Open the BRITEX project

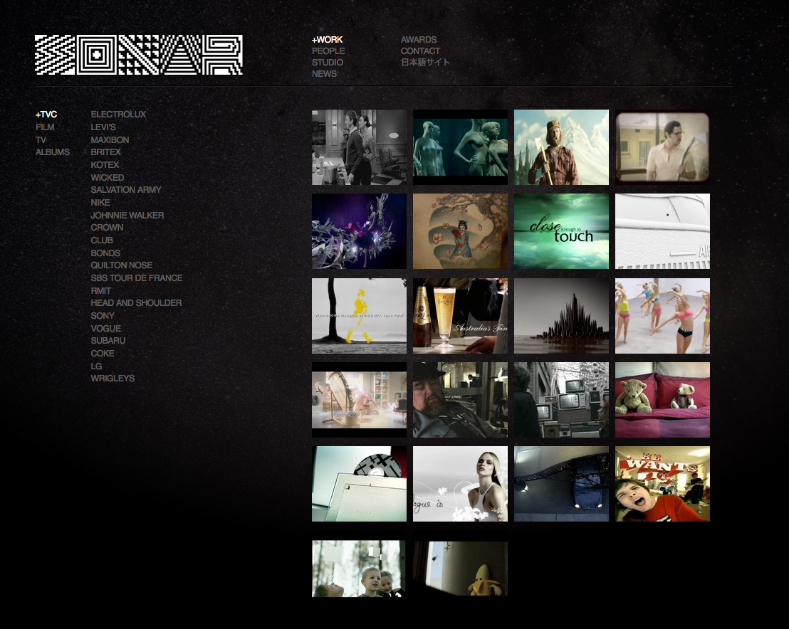point(105,152)
